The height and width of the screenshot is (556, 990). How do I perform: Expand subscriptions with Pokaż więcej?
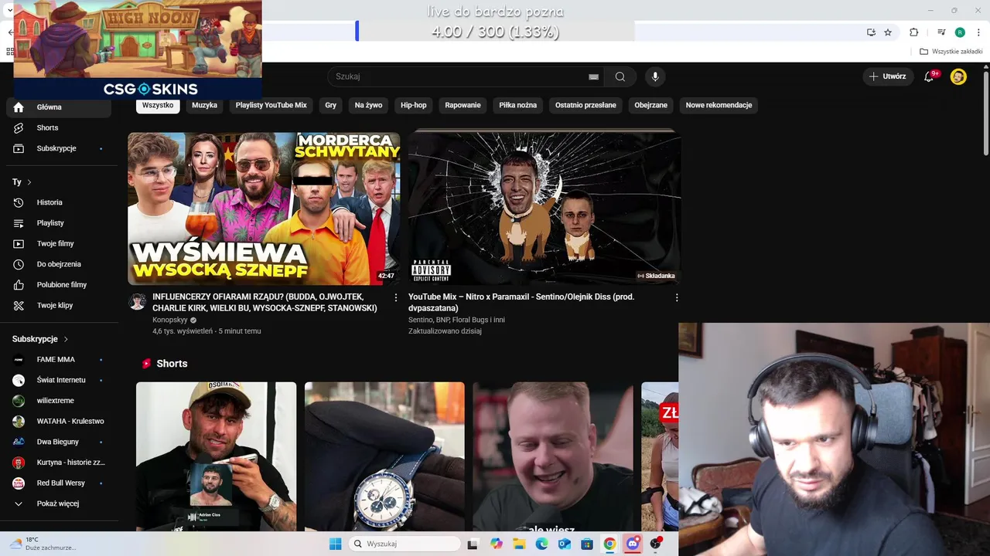(58, 503)
